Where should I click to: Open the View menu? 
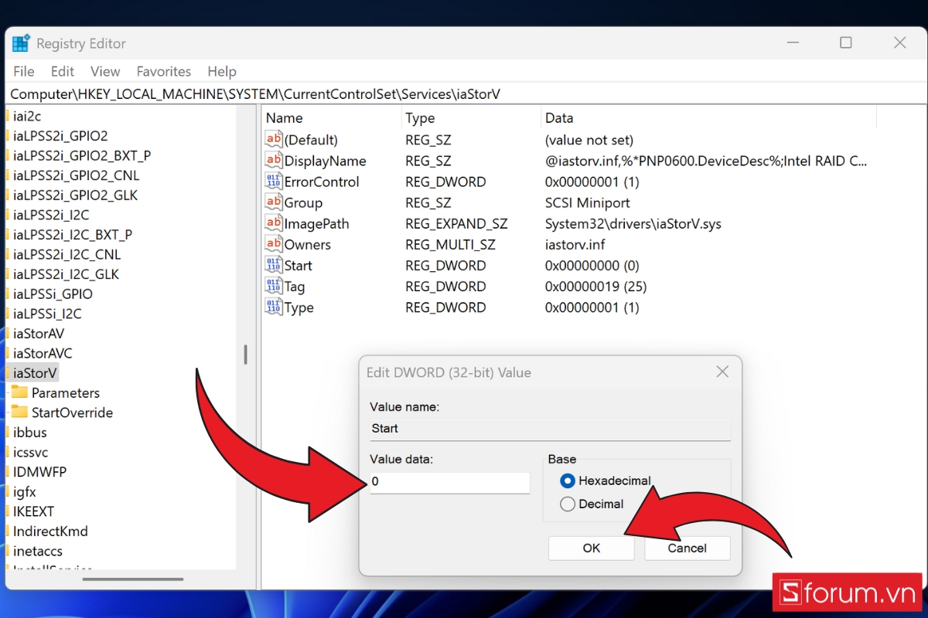pyautogui.click(x=105, y=71)
